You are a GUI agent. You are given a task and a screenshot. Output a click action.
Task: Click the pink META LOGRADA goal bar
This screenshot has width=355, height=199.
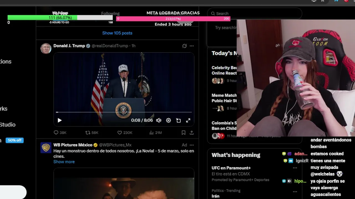173,19
